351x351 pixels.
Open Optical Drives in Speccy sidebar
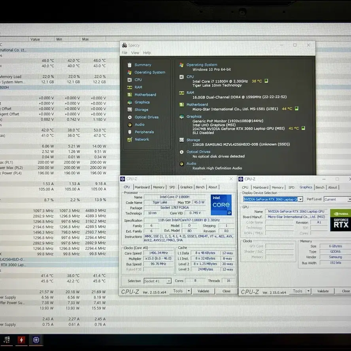click(x=146, y=117)
